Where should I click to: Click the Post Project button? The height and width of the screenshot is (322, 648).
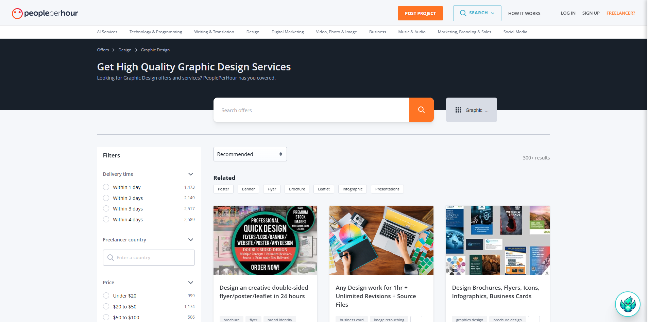click(x=420, y=13)
